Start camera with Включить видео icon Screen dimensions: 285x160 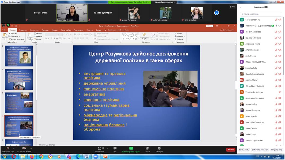pos(24,148)
